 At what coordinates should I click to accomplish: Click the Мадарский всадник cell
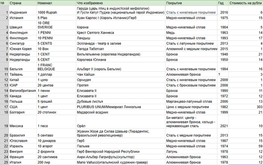[121, 112]
